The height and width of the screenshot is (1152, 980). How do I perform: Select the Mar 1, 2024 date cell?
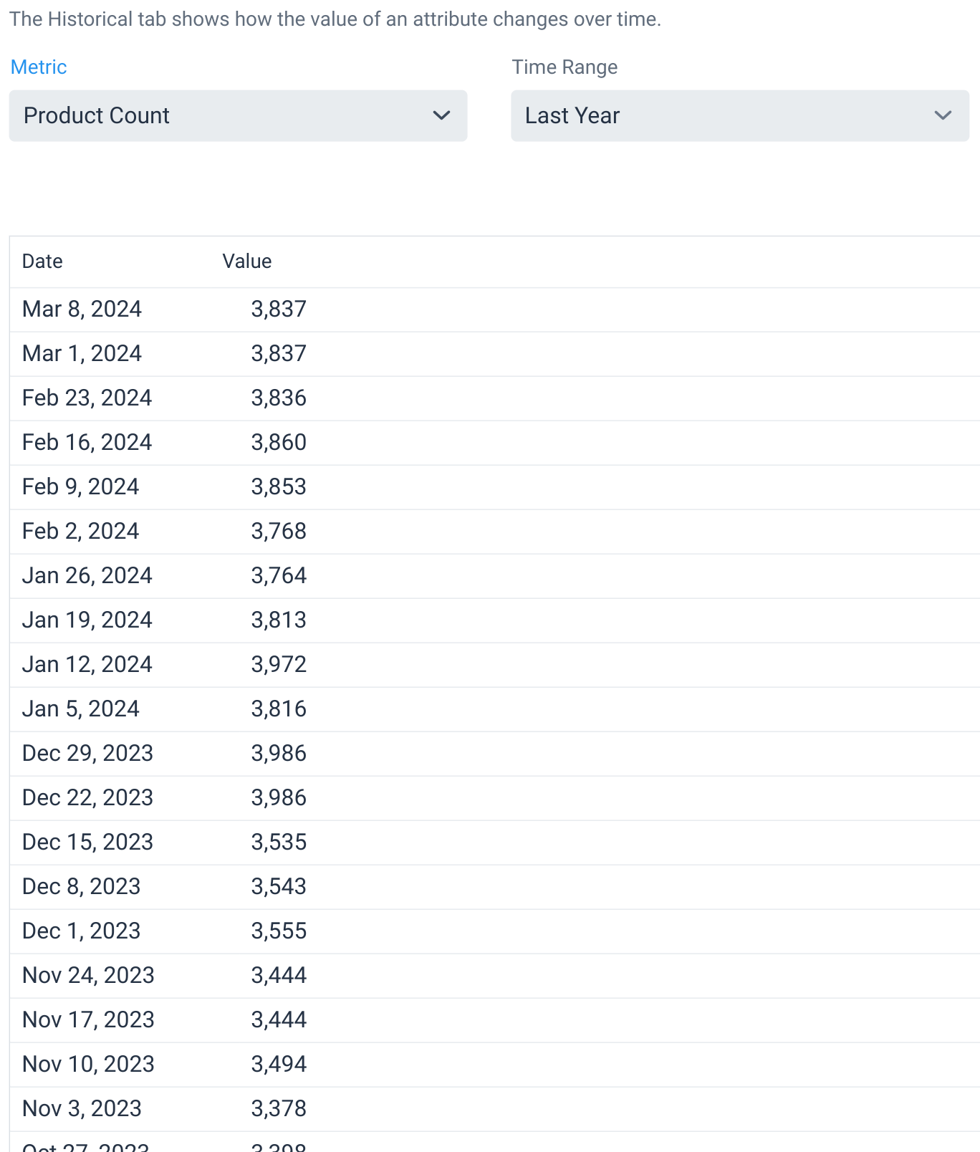pyautogui.click(x=82, y=354)
